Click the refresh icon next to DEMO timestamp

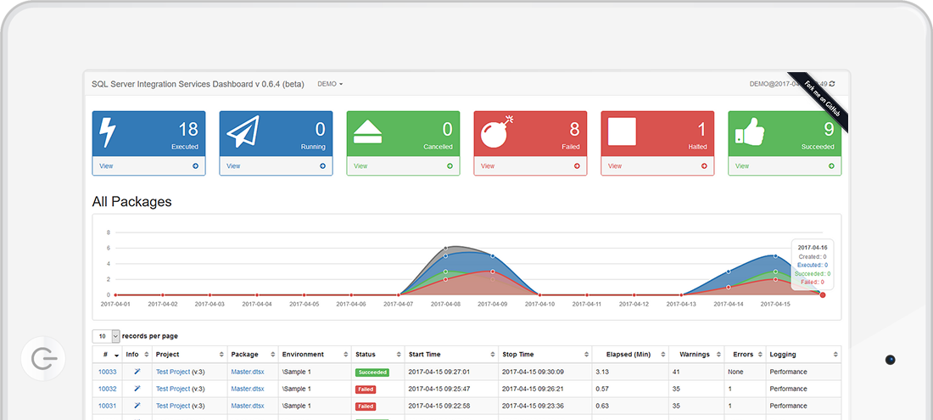(832, 84)
